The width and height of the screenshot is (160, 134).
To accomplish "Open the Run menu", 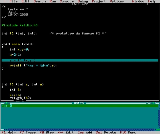I will coord(53,1).
